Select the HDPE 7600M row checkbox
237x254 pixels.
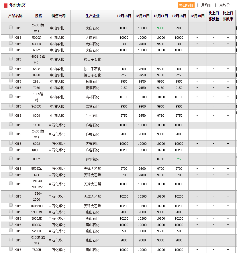click(11, 249)
